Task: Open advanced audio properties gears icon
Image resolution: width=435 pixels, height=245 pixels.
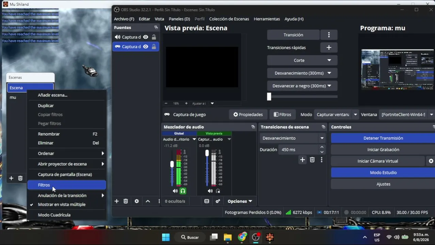Action: [x=218, y=201]
